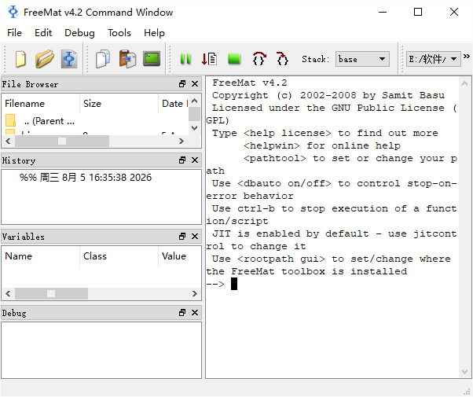Screen dimensions: 473x397
Task: Click the Variables horizontal scrollbar thumb
Action: coord(51,293)
